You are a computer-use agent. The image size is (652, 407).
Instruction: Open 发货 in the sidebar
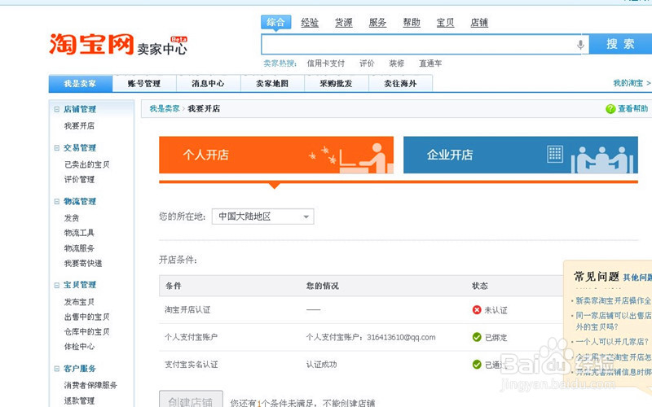72,218
